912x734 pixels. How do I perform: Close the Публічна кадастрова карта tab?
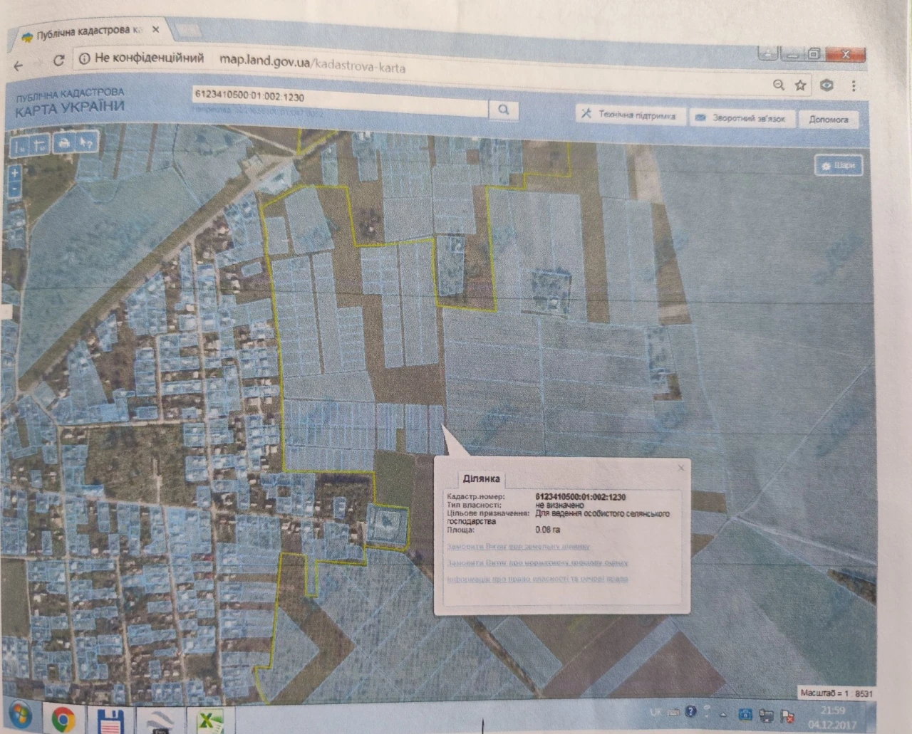pos(155,30)
